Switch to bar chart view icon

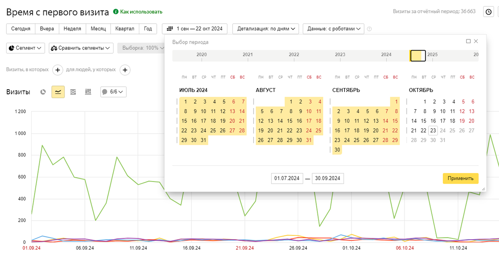88,92
